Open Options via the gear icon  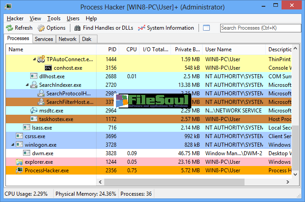pyautogui.click(x=41, y=28)
